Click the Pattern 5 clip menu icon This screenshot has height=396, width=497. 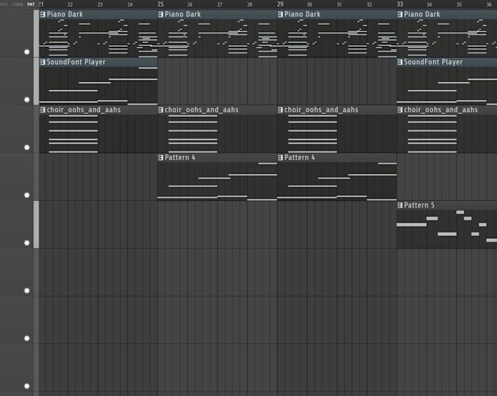coord(400,205)
